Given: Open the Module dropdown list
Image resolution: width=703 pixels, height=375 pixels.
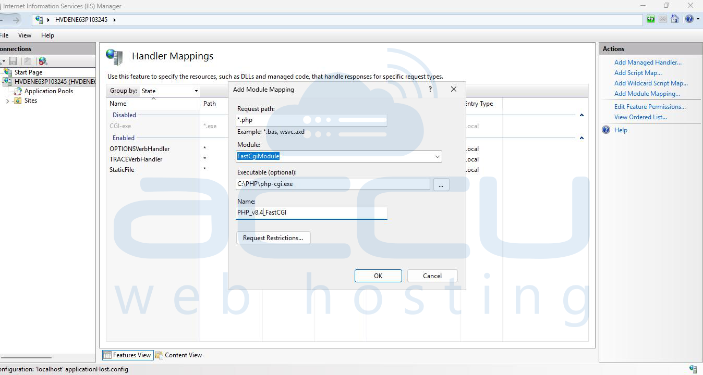Looking at the screenshot, I should point(437,157).
